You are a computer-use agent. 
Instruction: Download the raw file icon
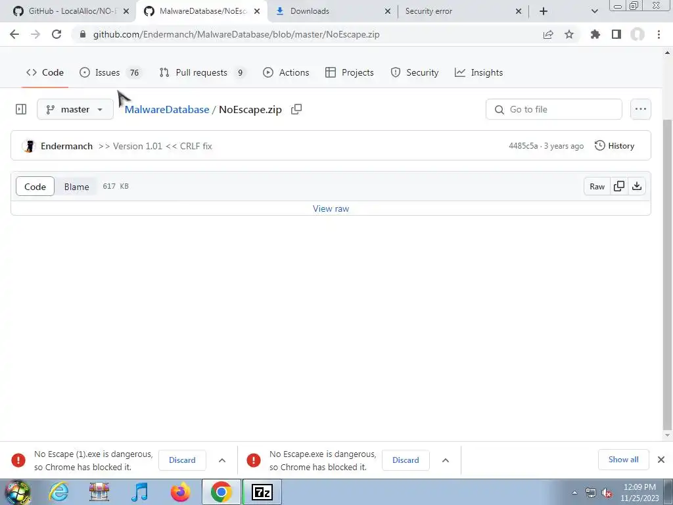[x=637, y=186]
